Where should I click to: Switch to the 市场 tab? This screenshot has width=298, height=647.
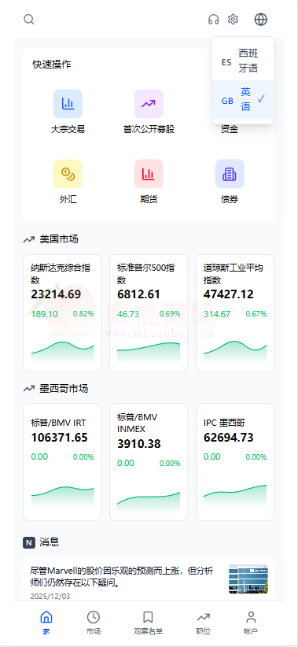coord(93,623)
